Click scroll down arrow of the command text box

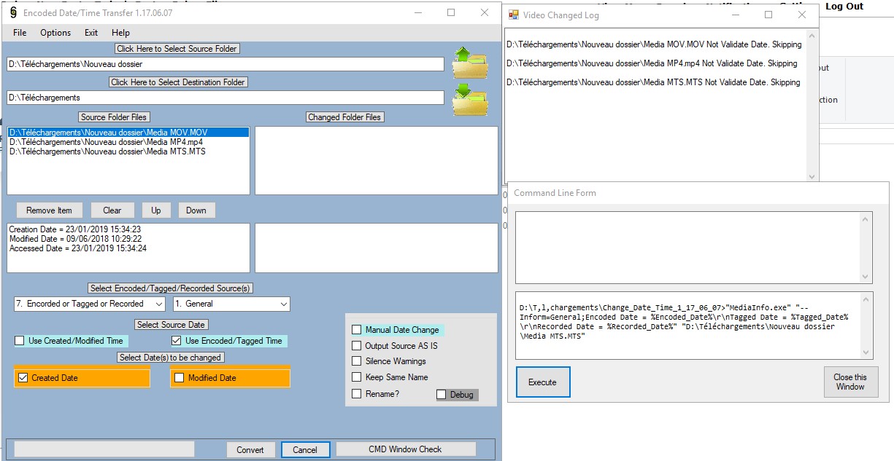(866, 352)
